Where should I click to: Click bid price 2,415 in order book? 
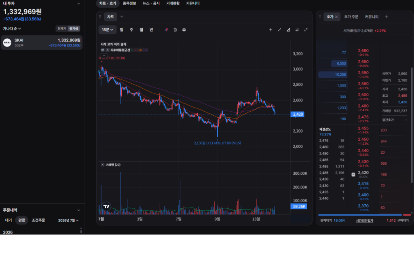[363, 185]
